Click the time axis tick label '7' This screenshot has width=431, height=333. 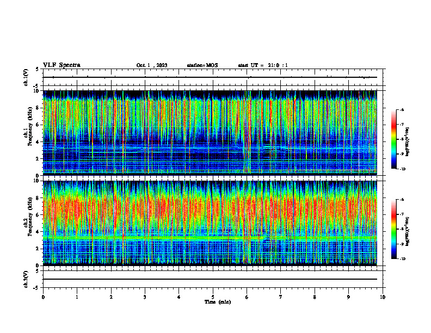(281, 297)
